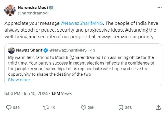The height and width of the screenshot is (115, 168).
Task: Open Nawaz Sharif's small avatar
Action: (11, 50)
